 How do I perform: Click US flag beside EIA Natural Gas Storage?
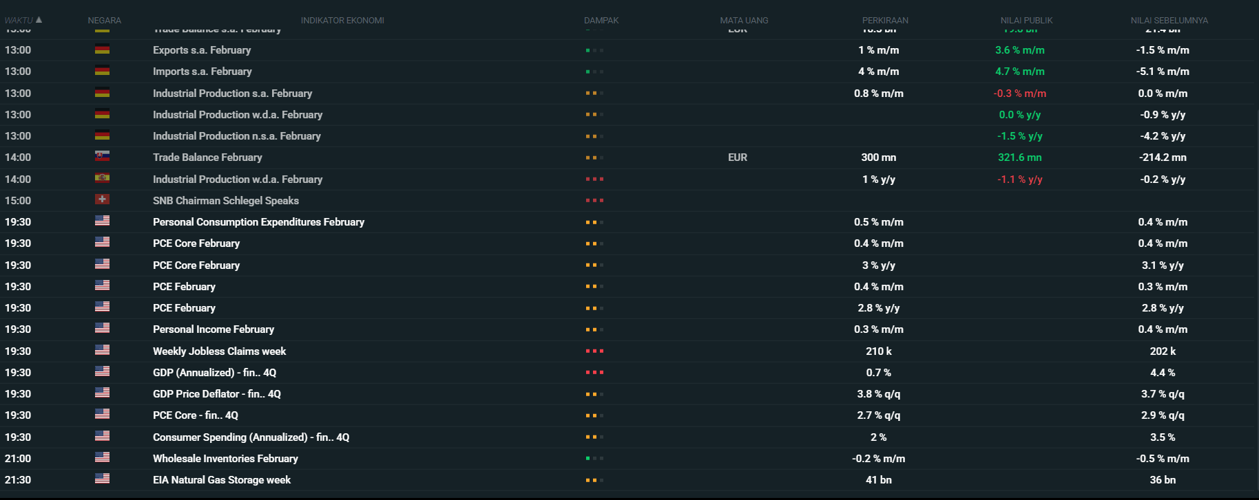click(102, 479)
